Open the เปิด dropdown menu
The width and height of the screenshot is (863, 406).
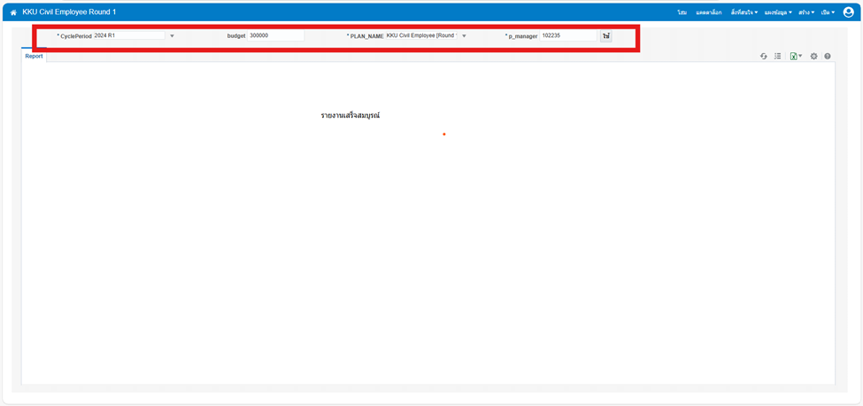828,12
